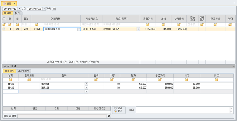Collapse the 상세내역 panel with its arrow
This screenshot has width=237, height=121.
tap(233, 66)
